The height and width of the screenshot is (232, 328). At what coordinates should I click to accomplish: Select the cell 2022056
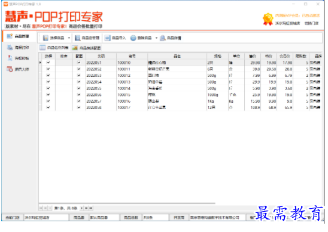(101, 95)
